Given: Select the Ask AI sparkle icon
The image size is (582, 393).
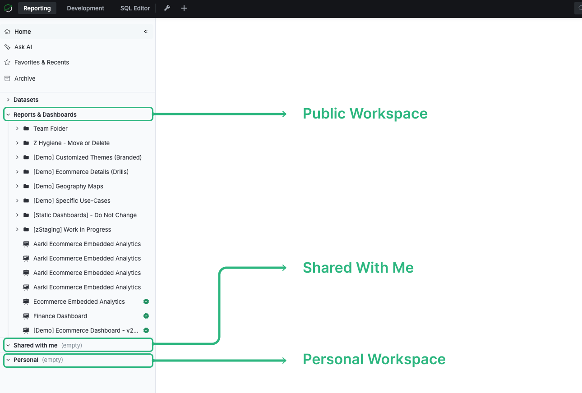Looking at the screenshot, I should pyautogui.click(x=7, y=46).
